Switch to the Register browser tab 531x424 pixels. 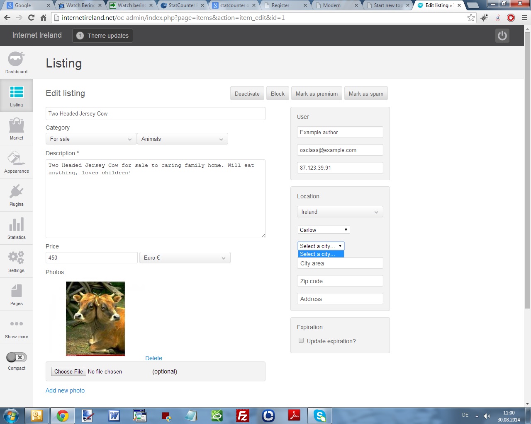pos(285,5)
